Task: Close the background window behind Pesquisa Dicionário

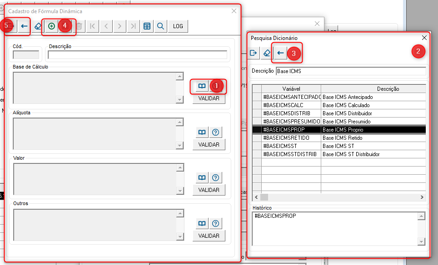Action: 317,24
